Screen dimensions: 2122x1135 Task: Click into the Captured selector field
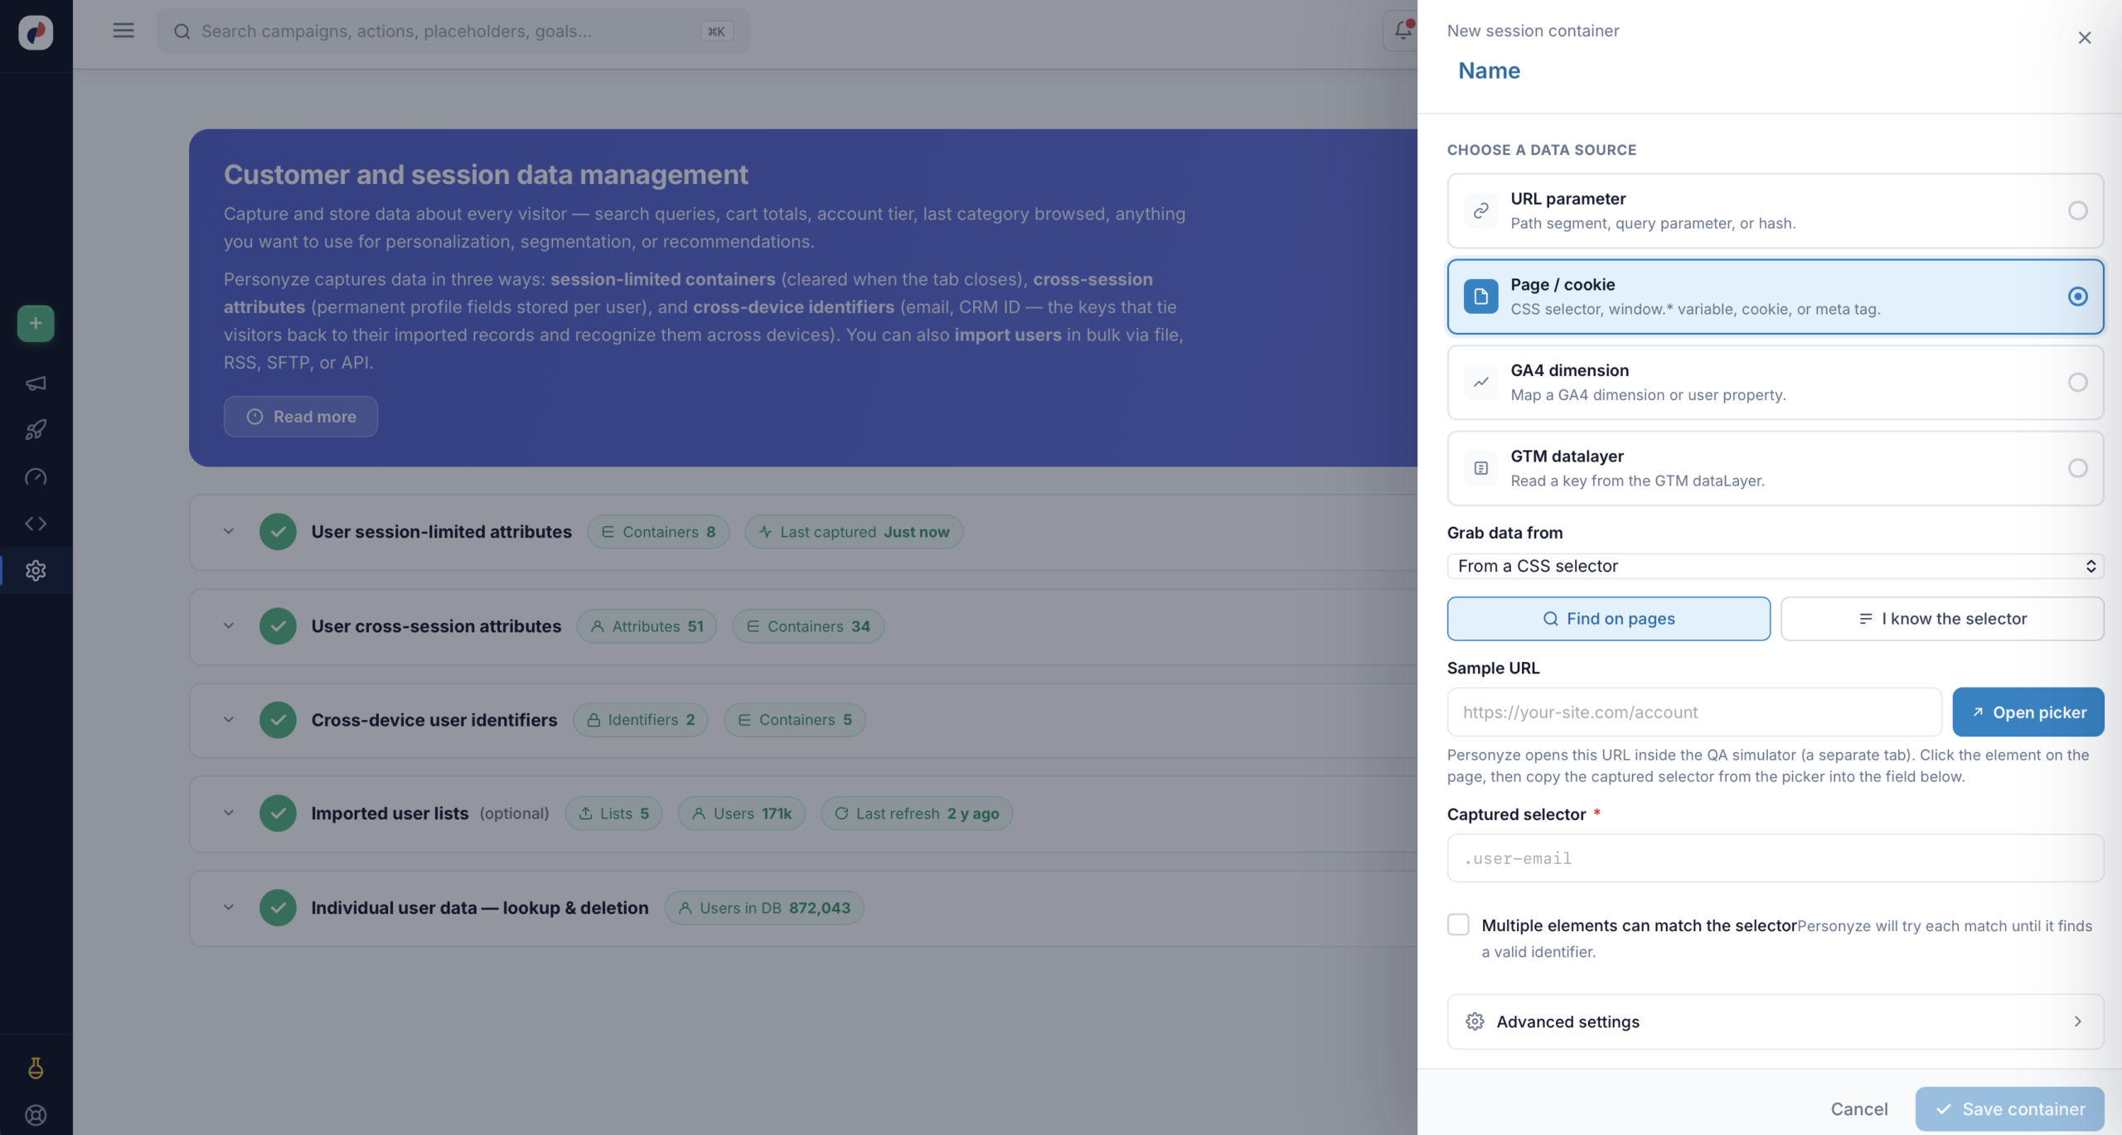click(x=1775, y=858)
